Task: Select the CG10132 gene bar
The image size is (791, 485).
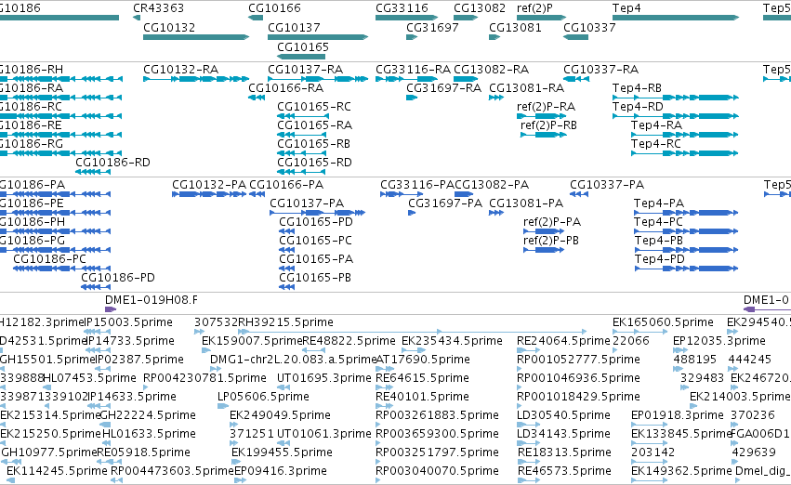Action: (x=196, y=37)
